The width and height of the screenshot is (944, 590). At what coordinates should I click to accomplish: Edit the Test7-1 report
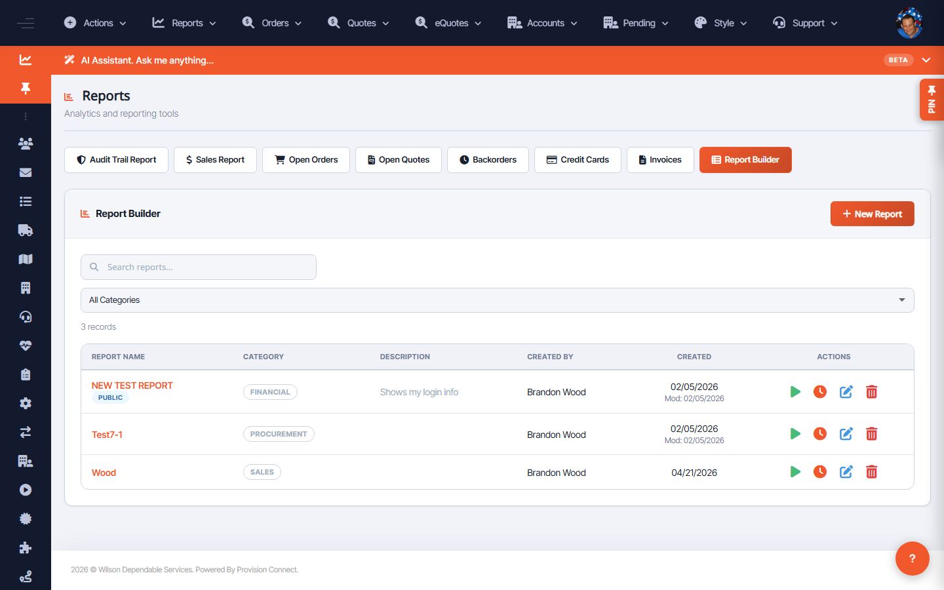(x=846, y=434)
